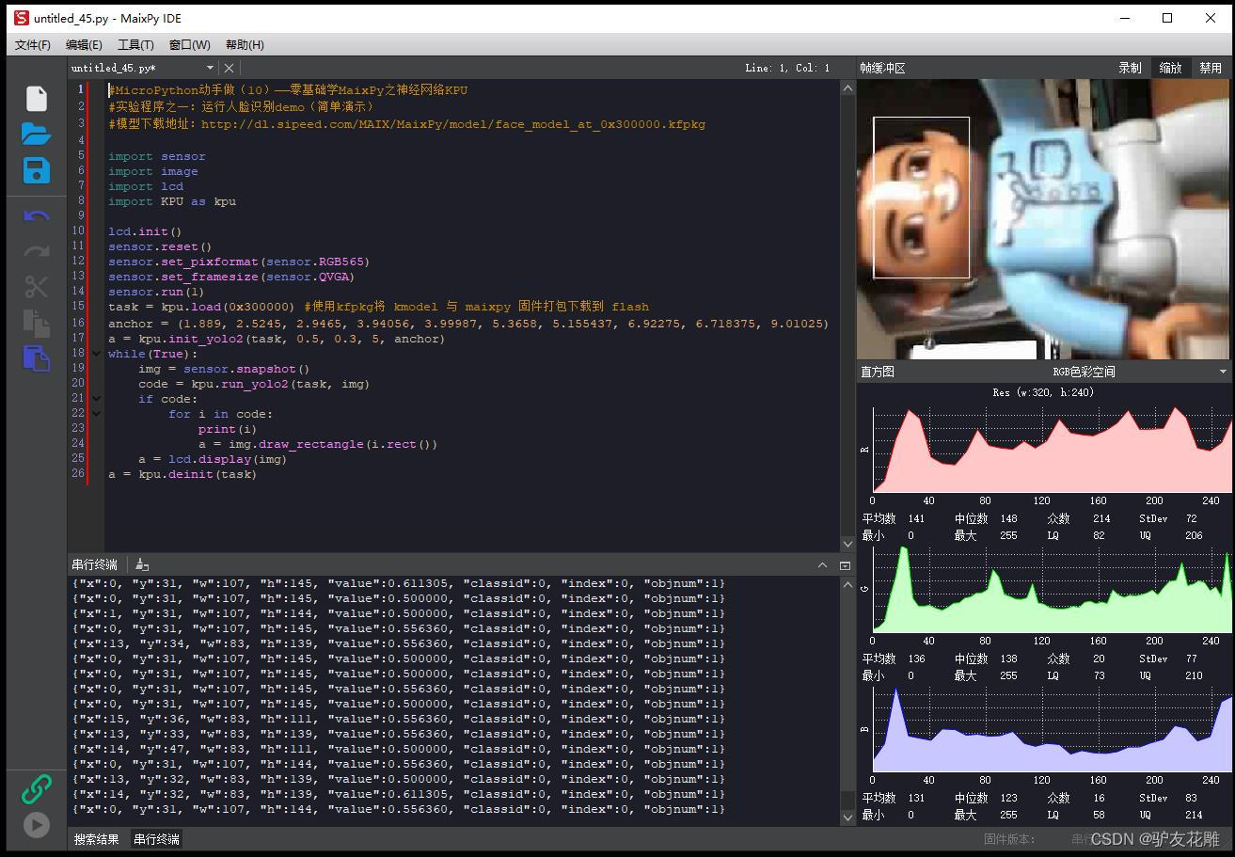Click the serial terminal scrollbar down arrow
This screenshot has height=857, width=1235.
point(847,817)
